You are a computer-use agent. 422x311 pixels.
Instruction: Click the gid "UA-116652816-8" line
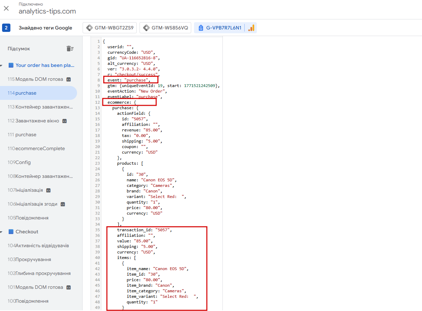[134, 58]
